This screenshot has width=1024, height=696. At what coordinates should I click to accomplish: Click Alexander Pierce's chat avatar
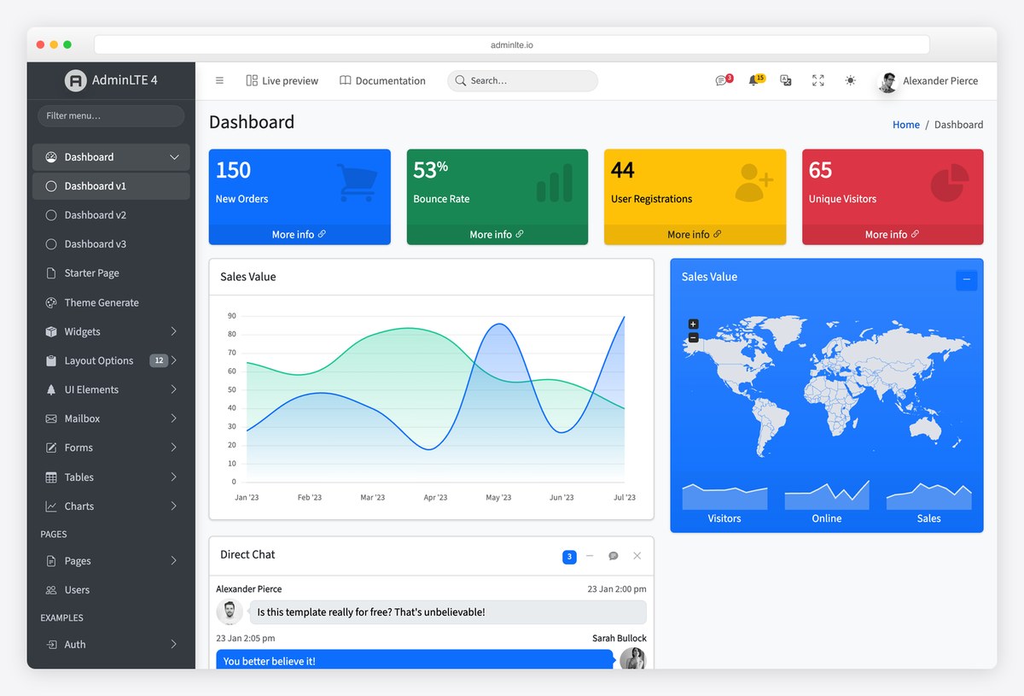pos(230,612)
